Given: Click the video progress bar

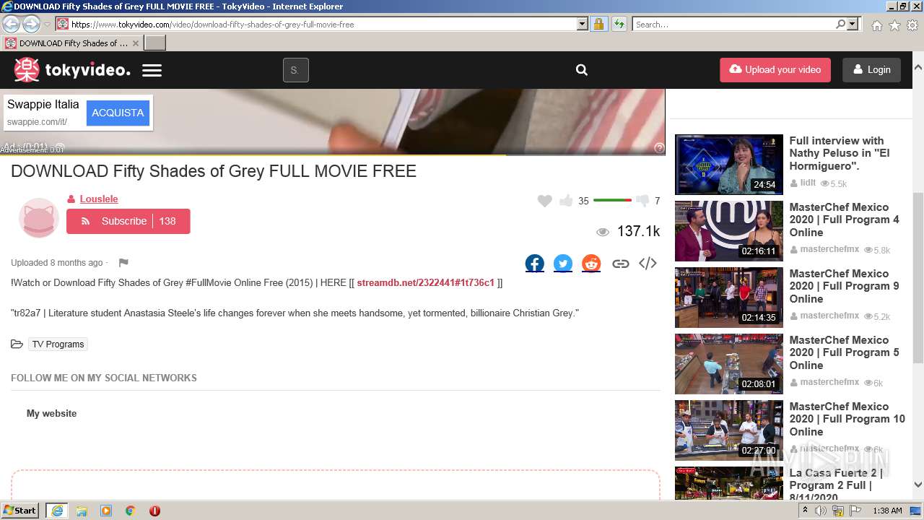Looking at the screenshot, I should coord(332,155).
